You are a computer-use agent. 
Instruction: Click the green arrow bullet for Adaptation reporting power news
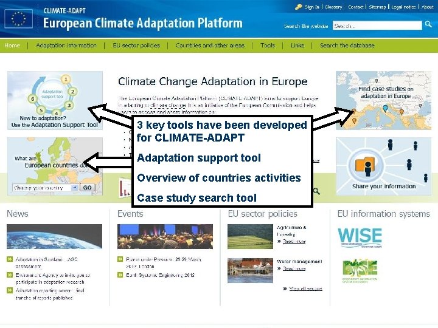click(x=10, y=290)
